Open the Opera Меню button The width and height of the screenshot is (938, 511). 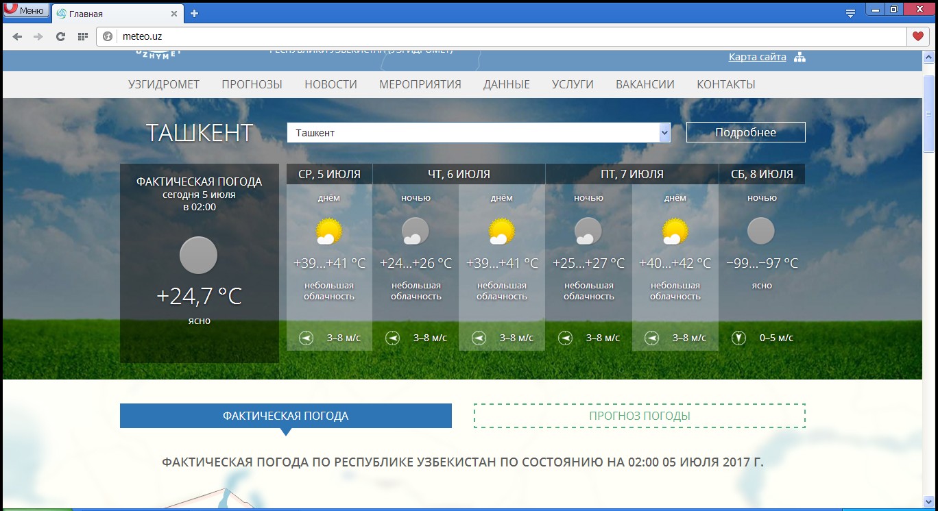point(25,10)
